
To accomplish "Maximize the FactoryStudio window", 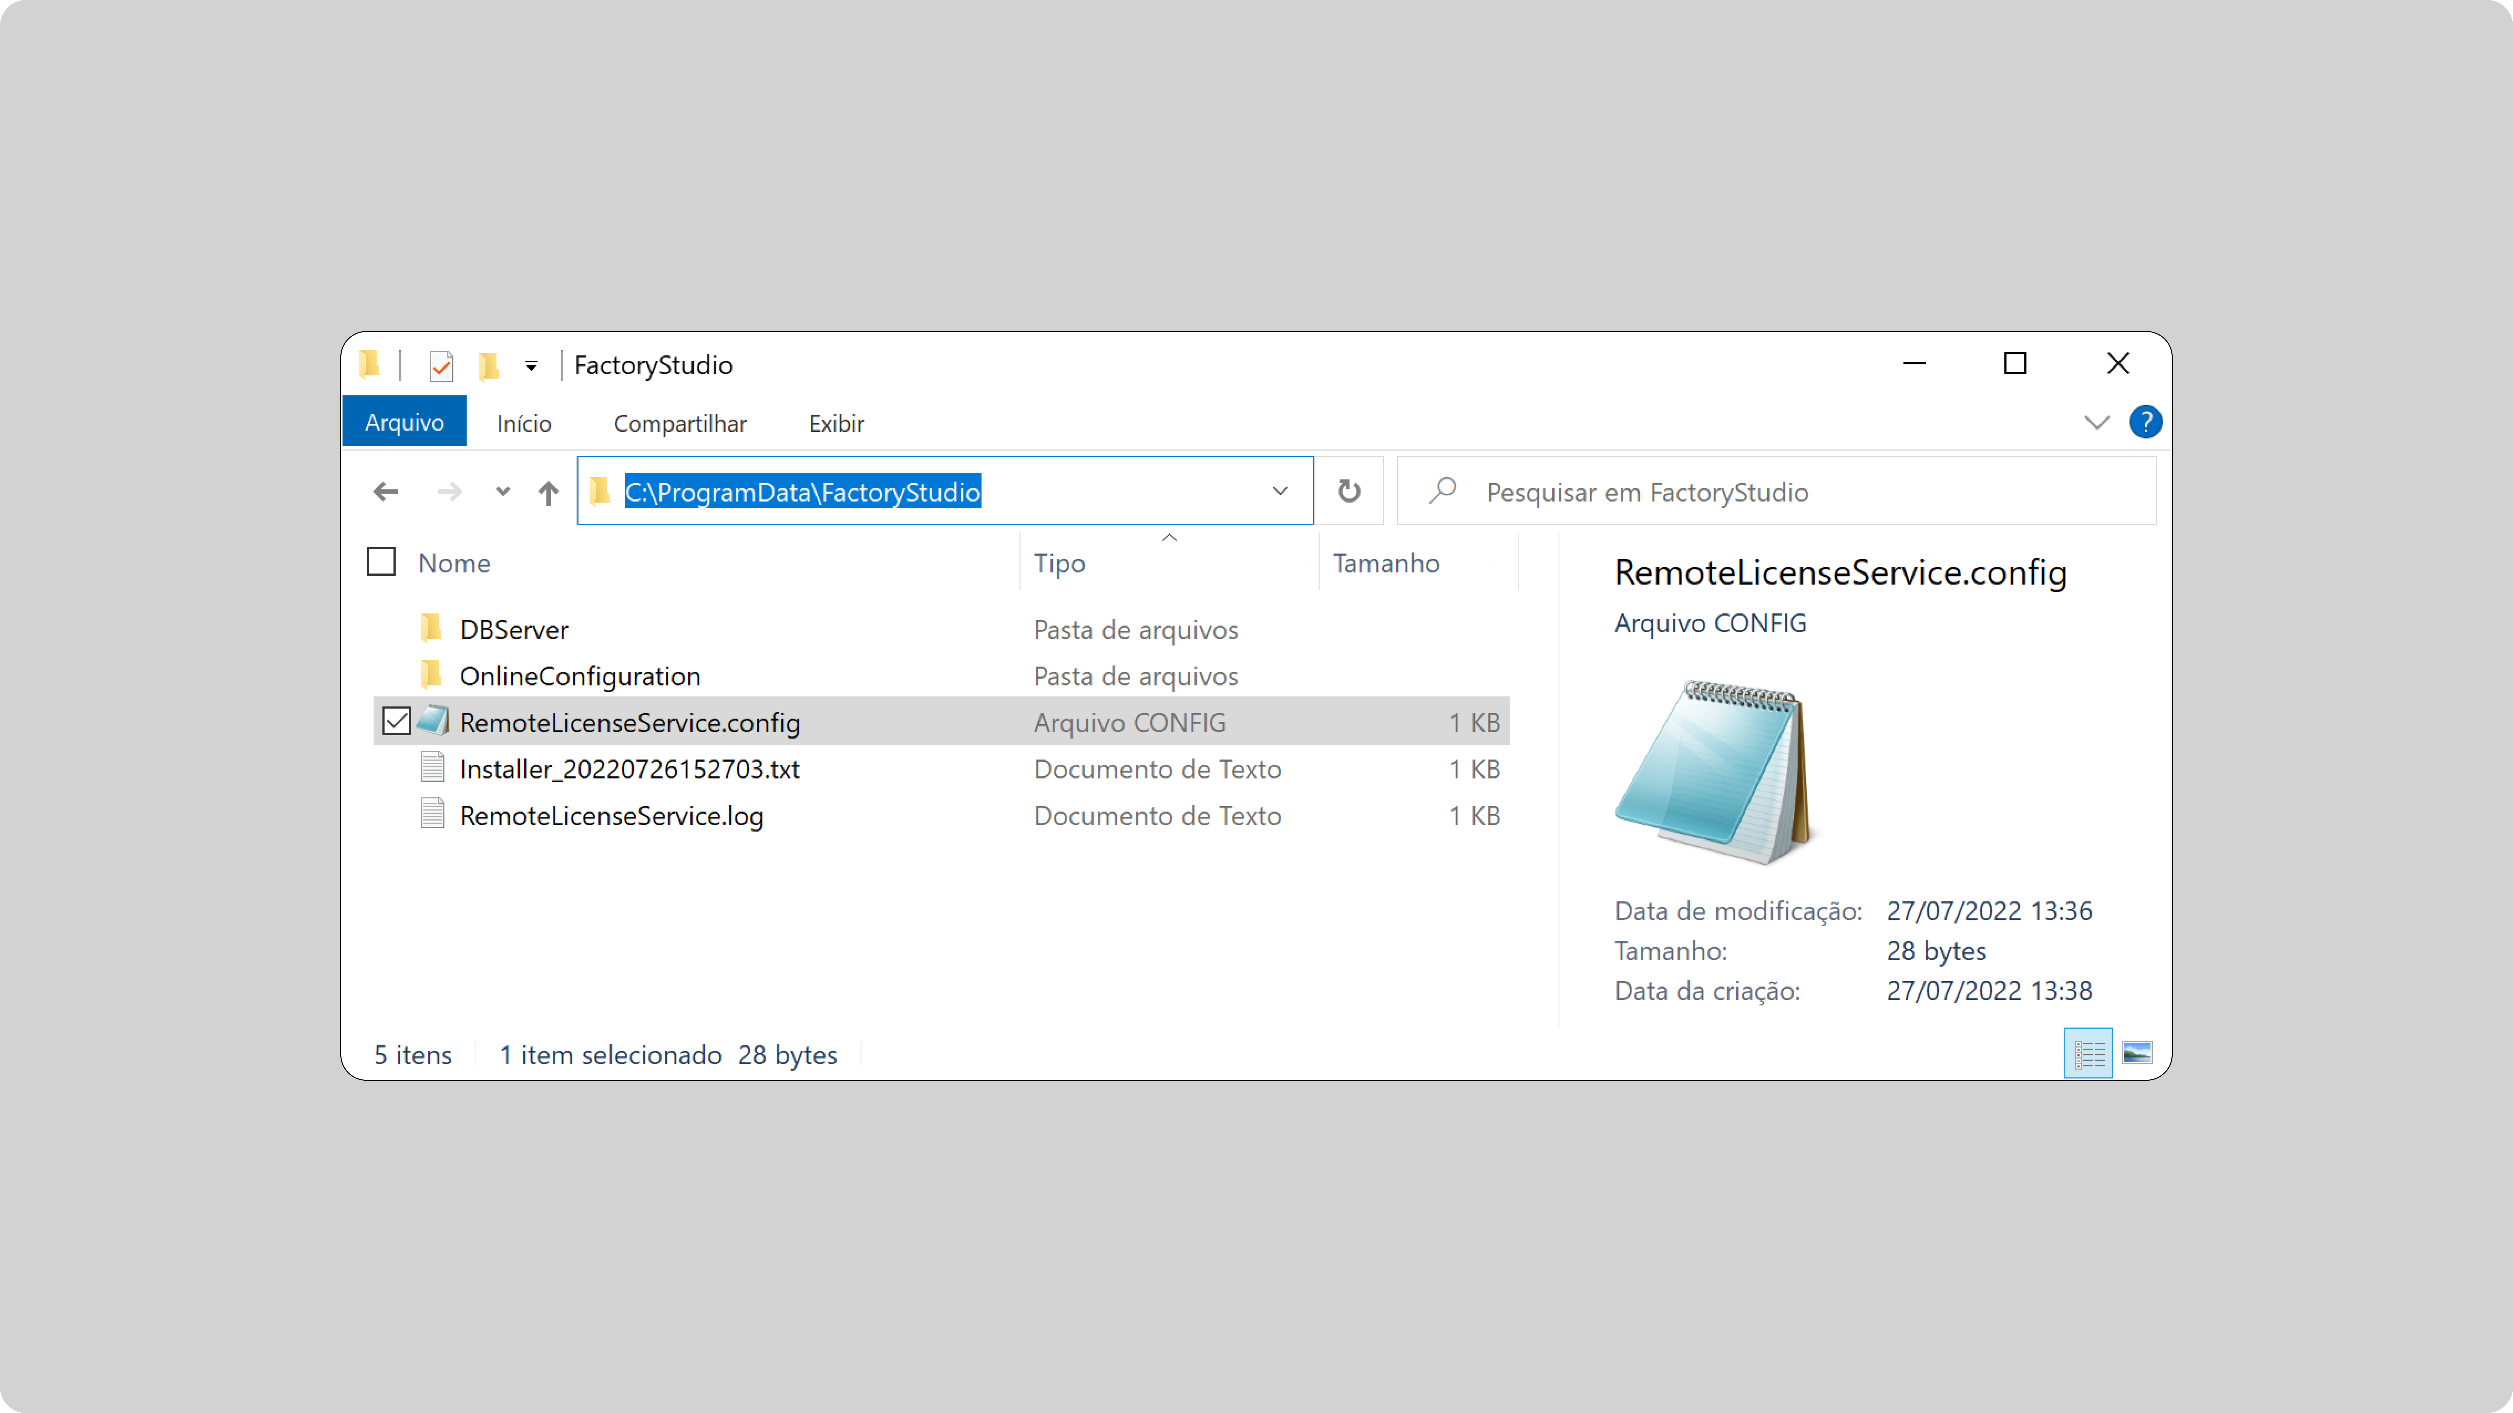I will click(2016, 364).
